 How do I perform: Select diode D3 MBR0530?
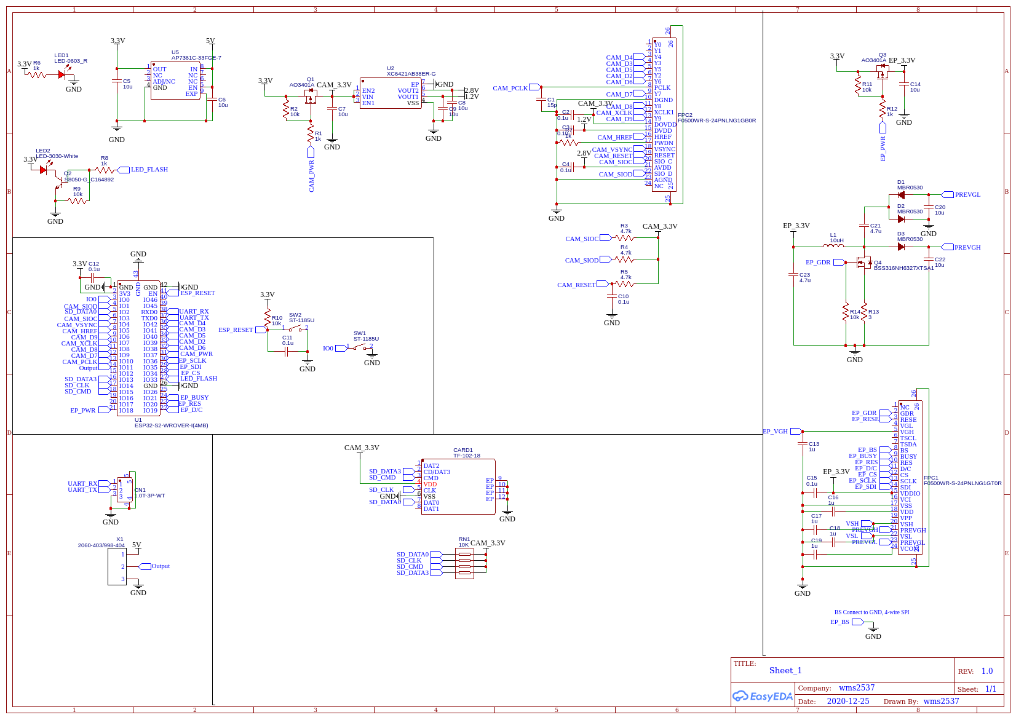coord(901,247)
